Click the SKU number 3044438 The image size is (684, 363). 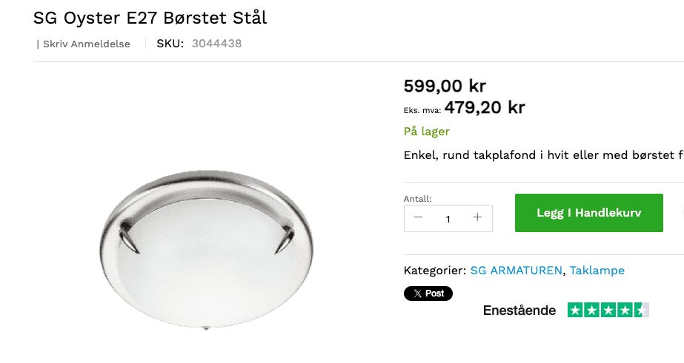[x=217, y=44]
